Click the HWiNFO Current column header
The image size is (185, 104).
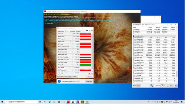click(150, 27)
